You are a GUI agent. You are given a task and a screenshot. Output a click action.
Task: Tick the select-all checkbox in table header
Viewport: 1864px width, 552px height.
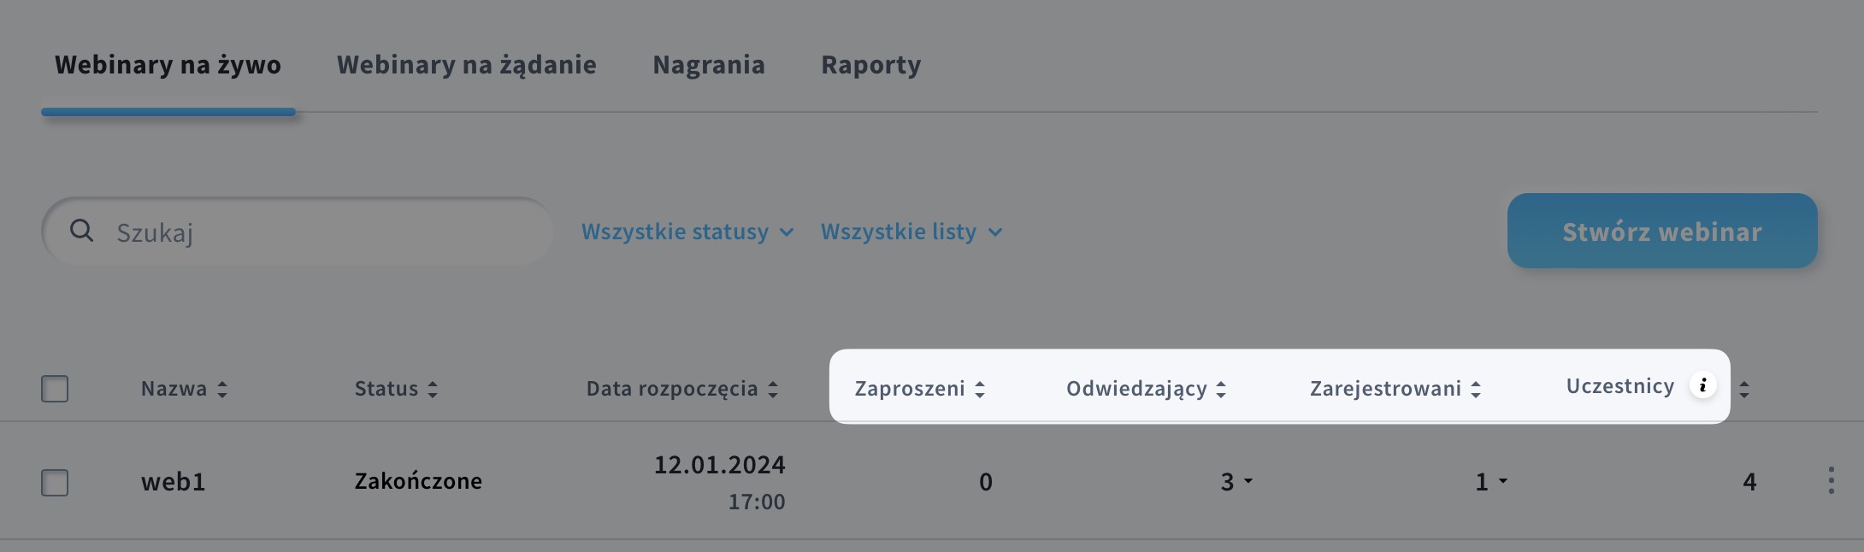(x=55, y=389)
